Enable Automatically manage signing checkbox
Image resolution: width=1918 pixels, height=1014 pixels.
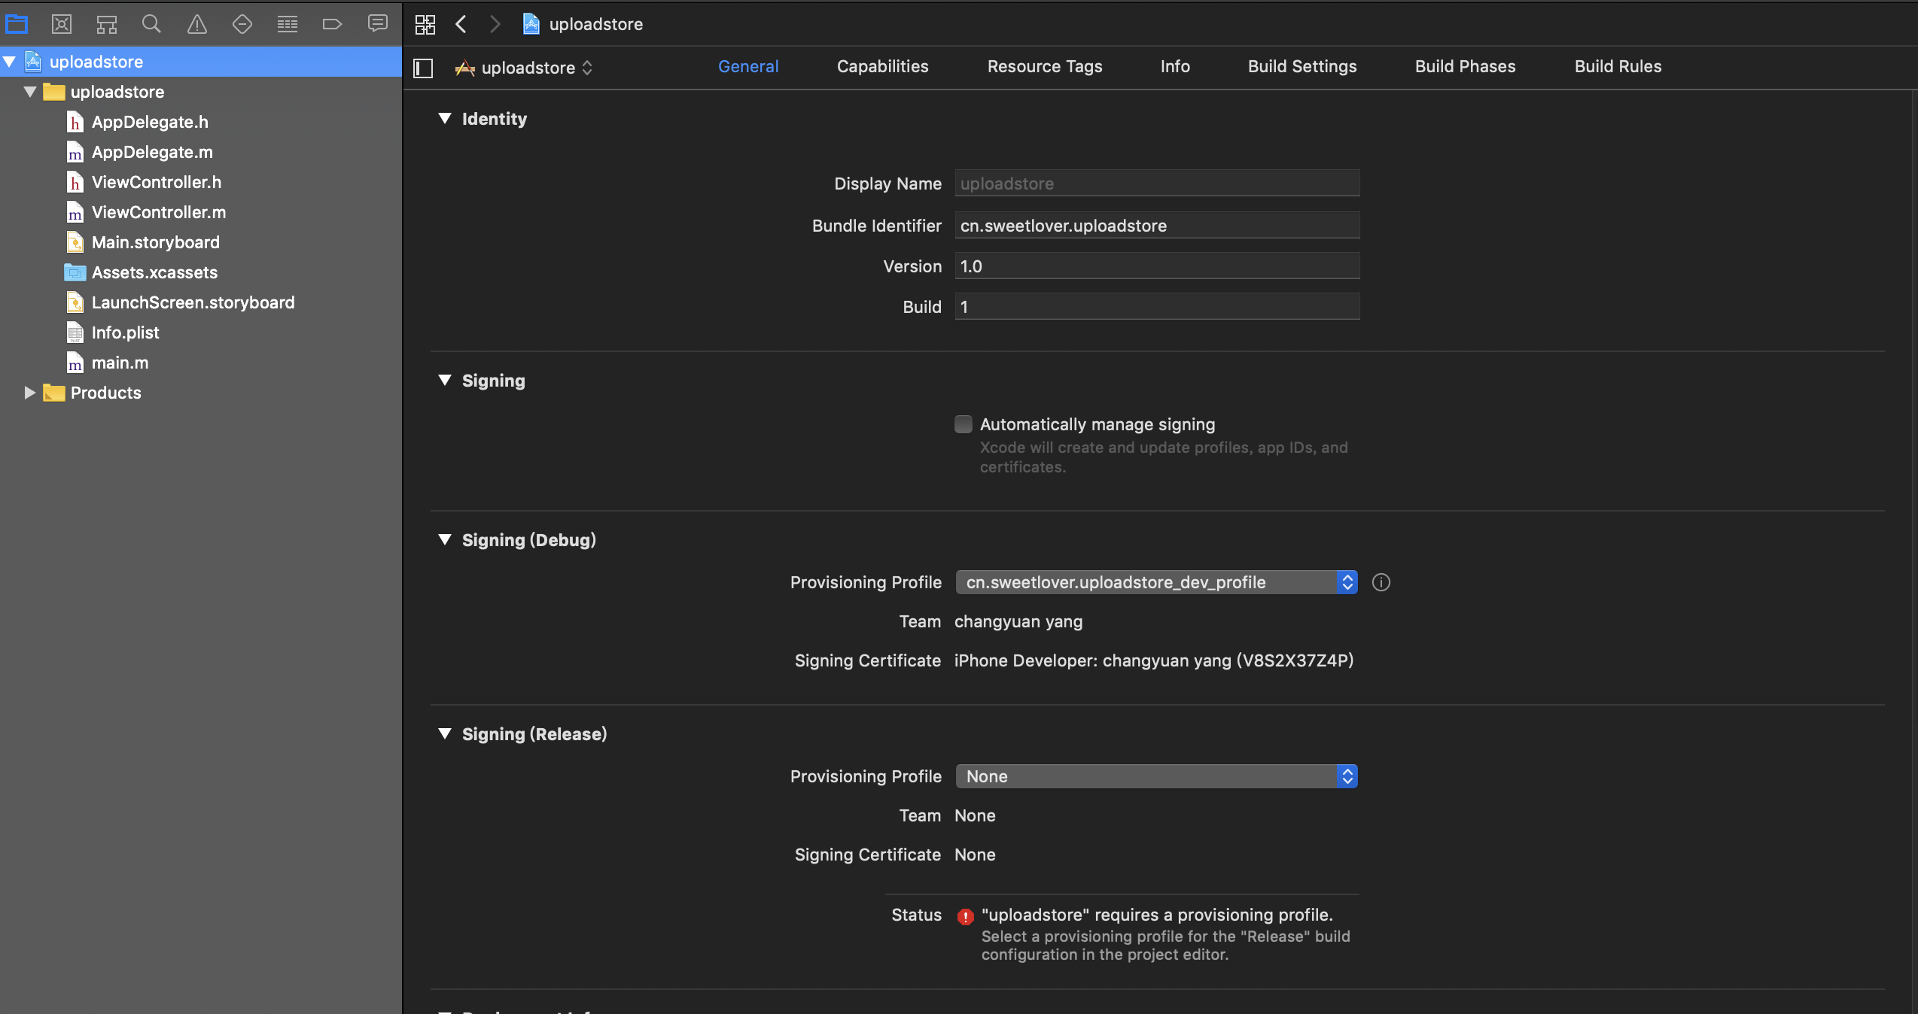click(964, 424)
